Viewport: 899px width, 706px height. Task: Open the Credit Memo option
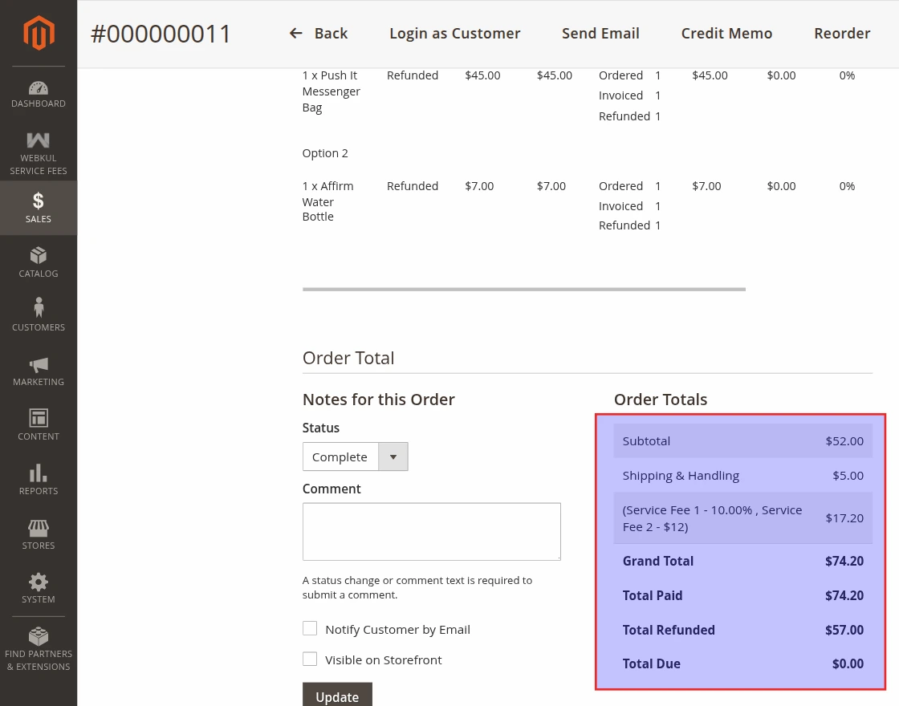(x=726, y=33)
